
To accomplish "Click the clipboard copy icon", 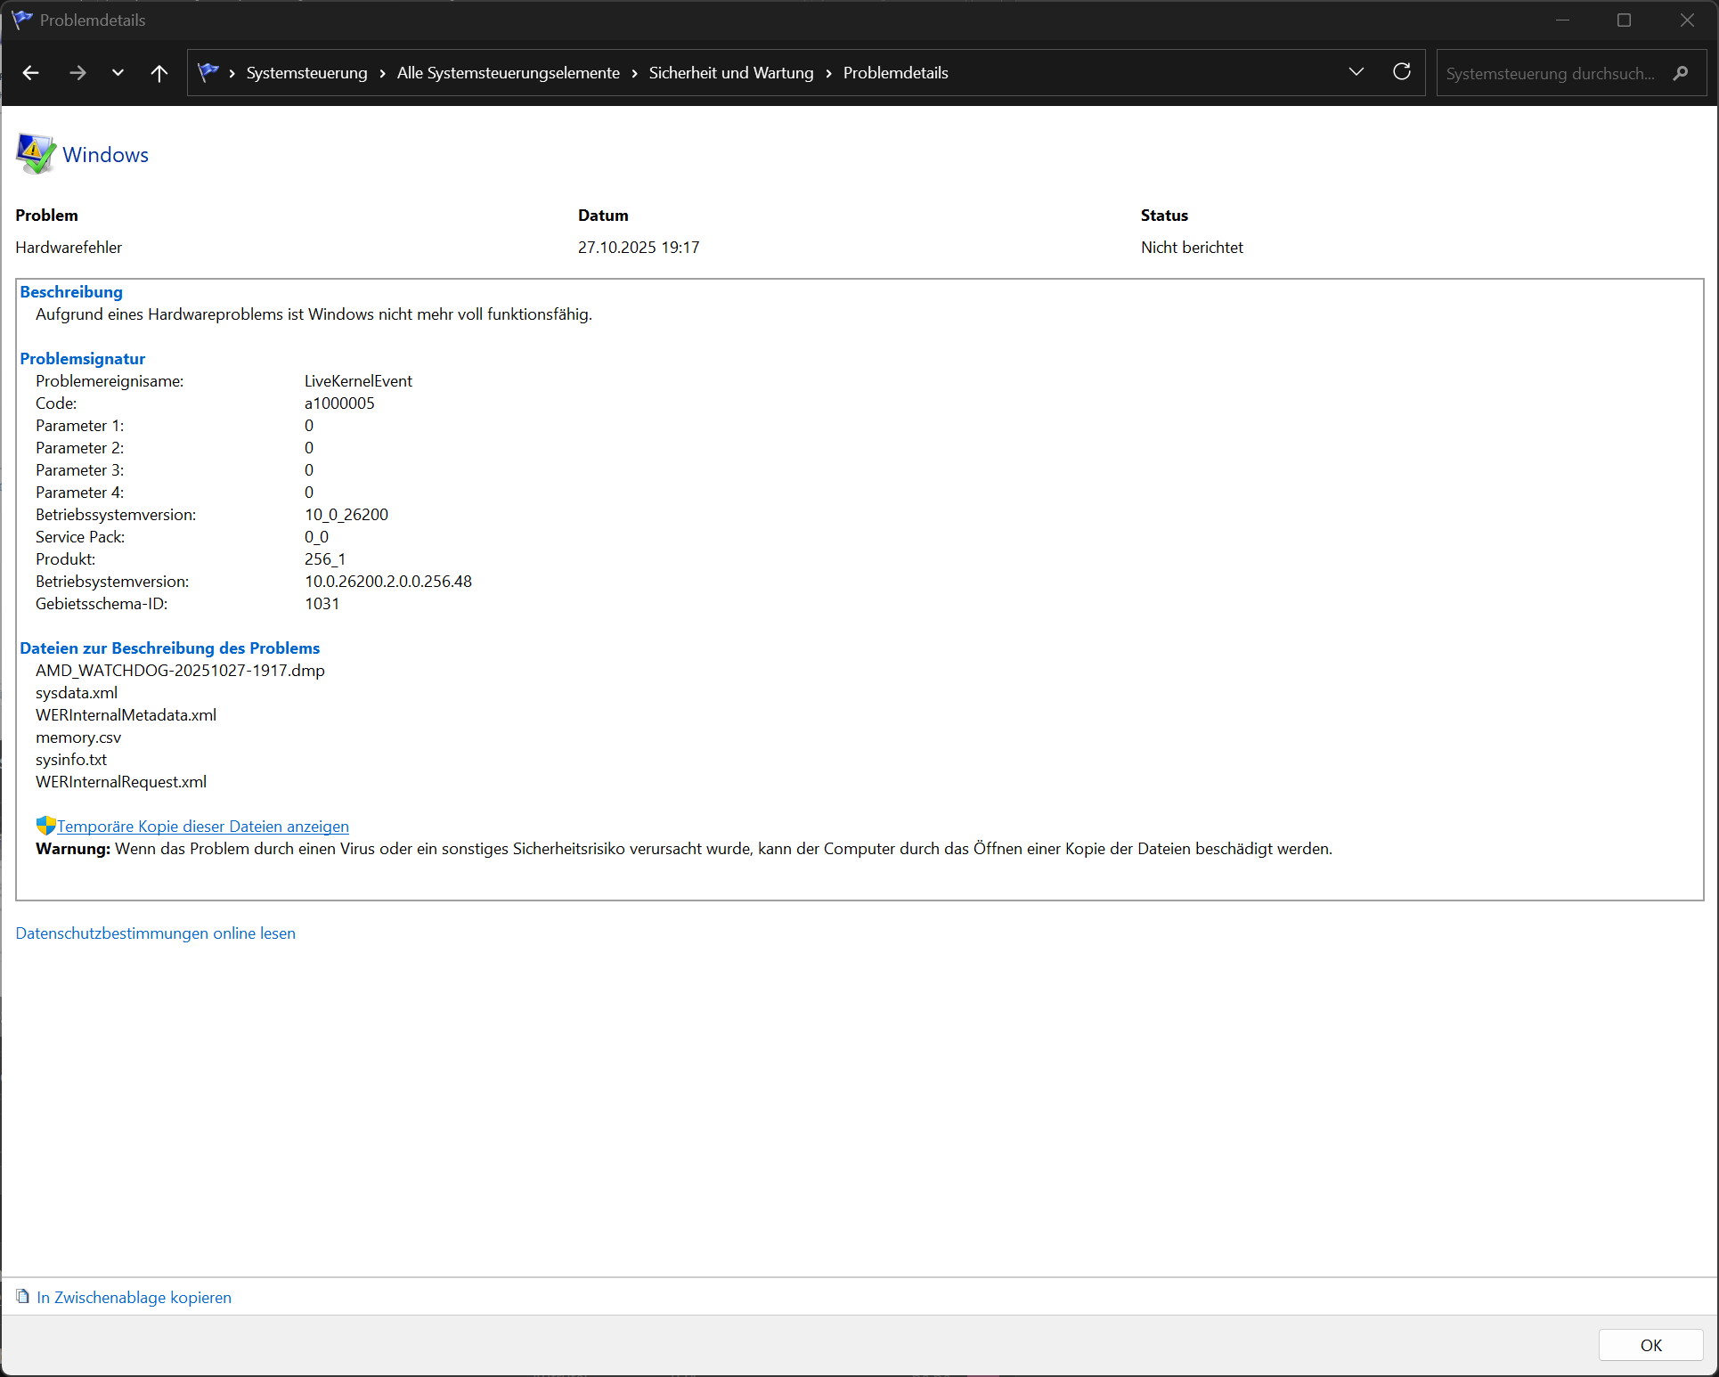I will (23, 1297).
